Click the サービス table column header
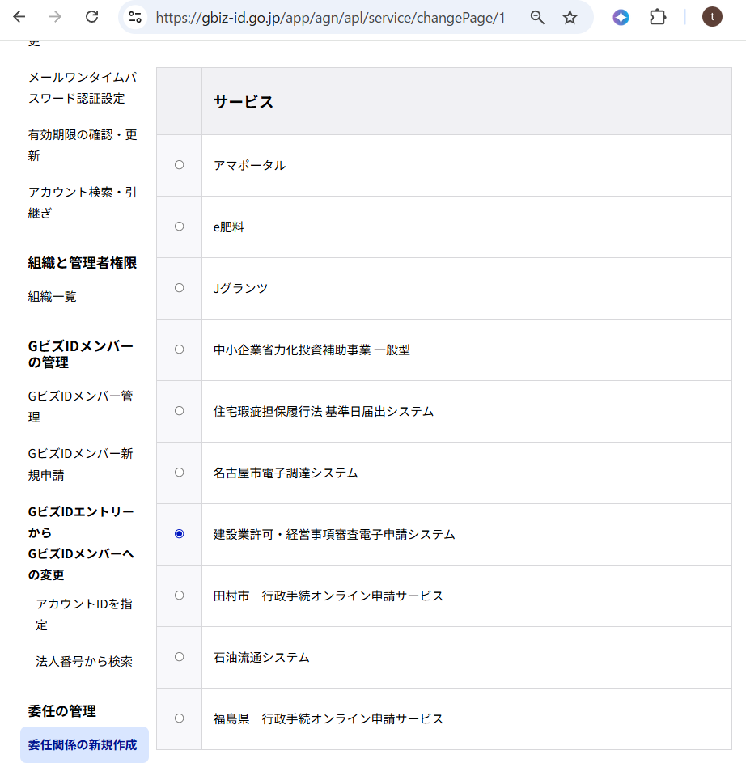The width and height of the screenshot is (746, 763). click(x=467, y=101)
